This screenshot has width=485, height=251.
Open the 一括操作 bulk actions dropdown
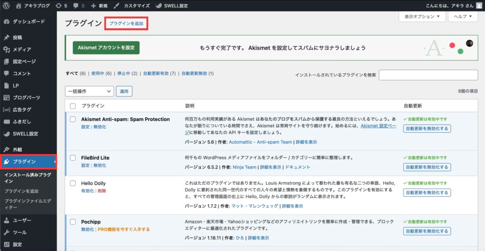click(89, 91)
